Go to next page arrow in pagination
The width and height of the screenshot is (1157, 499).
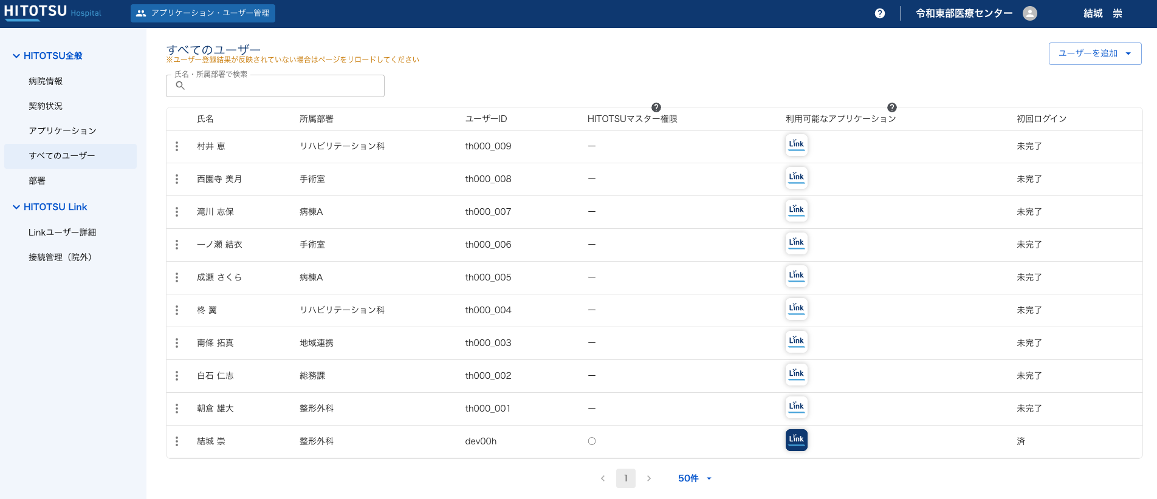pos(648,478)
